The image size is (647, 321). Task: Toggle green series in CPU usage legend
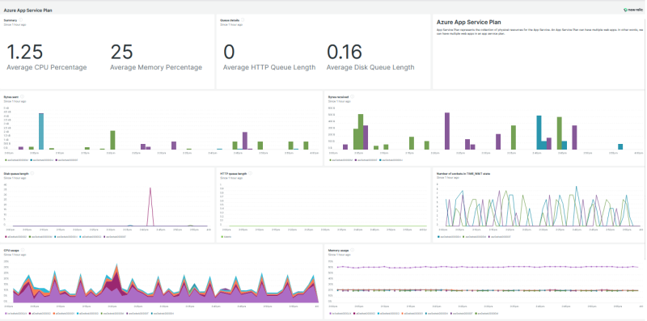[112, 313]
